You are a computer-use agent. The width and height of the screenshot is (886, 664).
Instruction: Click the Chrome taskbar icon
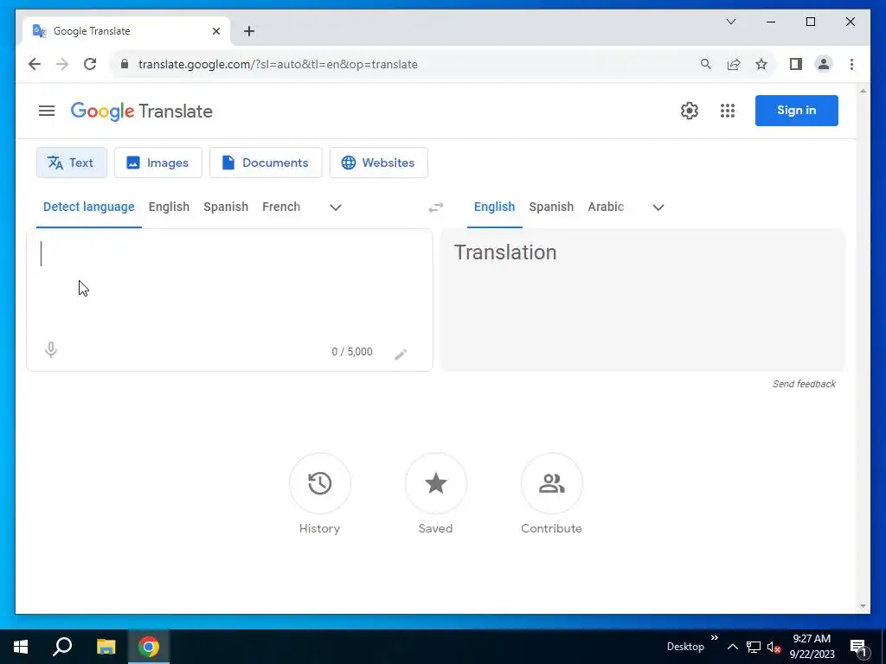click(149, 647)
